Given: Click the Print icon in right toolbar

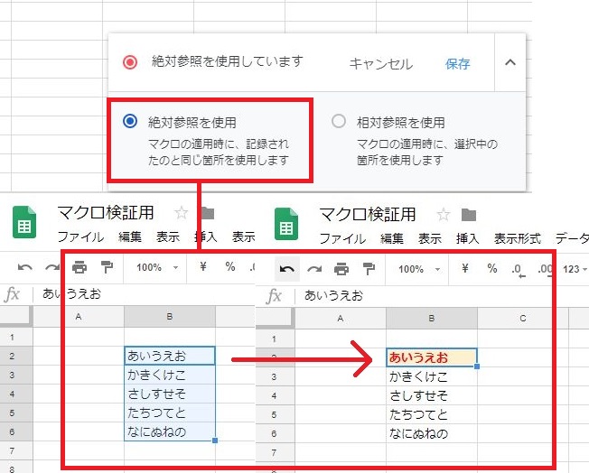Looking at the screenshot, I should pyautogui.click(x=341, y=269).
